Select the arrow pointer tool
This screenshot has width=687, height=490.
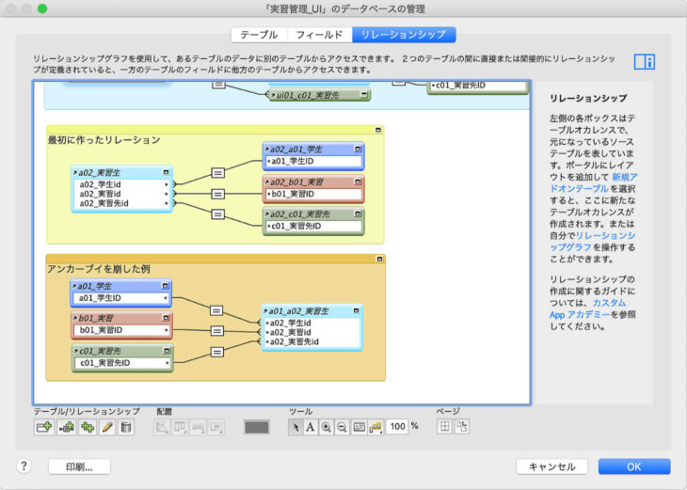296,427
